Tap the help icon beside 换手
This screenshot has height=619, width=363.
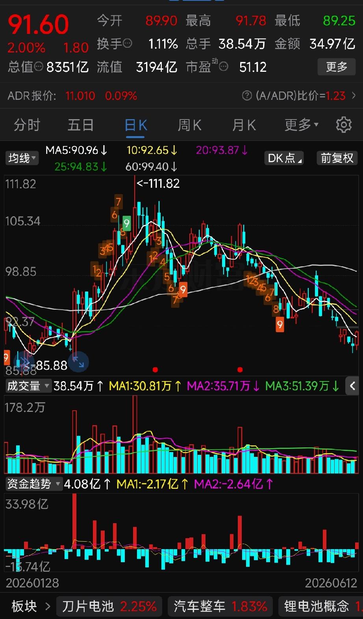point(127,43)
